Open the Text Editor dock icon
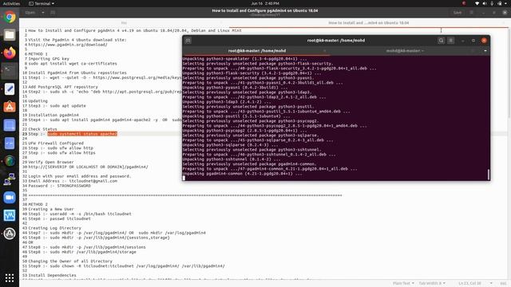Viewport: 511px width, 287px height. (x=10, y=88)
